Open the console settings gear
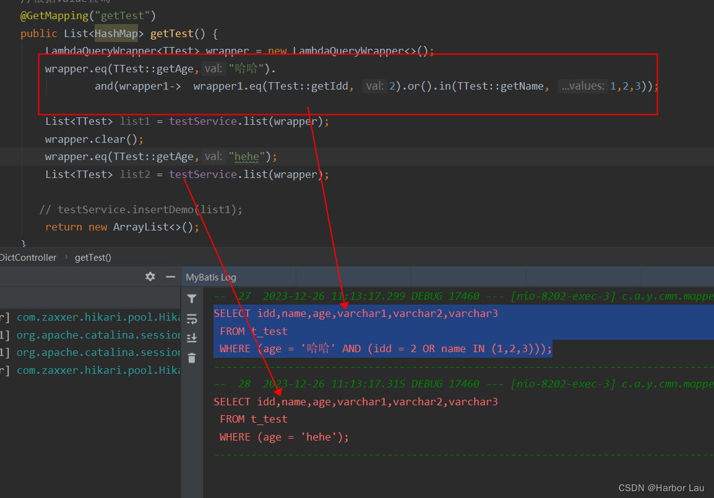The width and height of the screenshot is (714, 498). click(150, 277)
